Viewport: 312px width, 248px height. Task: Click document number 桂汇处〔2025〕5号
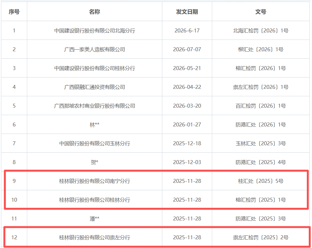click(261, 181)
